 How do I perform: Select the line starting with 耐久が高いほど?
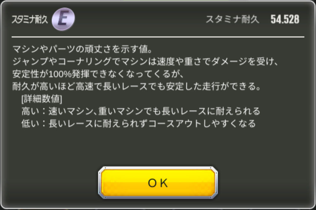(x=137, y=86)
